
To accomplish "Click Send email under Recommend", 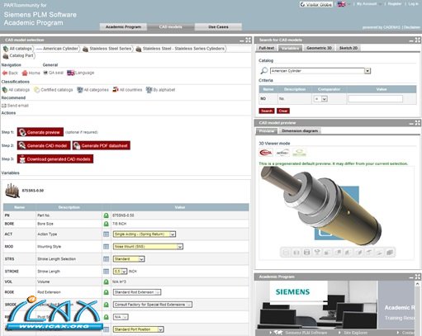I will (x=15, y=106).
